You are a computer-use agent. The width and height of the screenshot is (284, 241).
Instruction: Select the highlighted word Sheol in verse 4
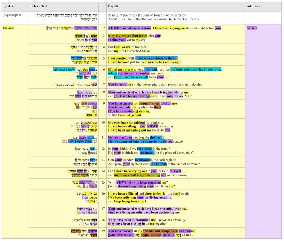pyautogui.click(x=146, y=51)
